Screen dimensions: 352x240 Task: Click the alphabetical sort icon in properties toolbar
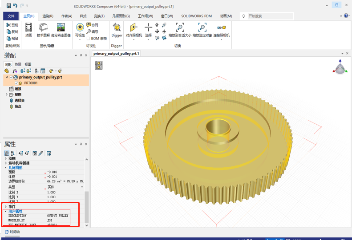(x=12, y=153)
